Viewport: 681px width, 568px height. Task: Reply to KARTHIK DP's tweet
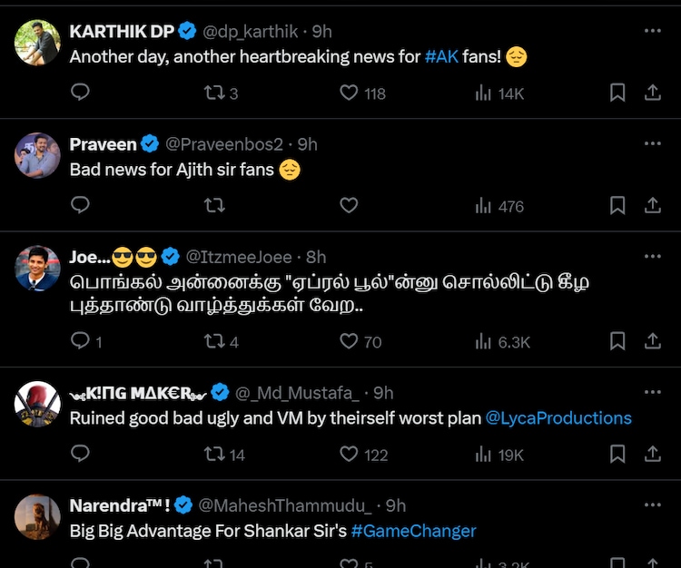point(80,93)
